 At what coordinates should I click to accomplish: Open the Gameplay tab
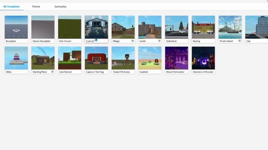pyautogui.click(x=60, y=7)
